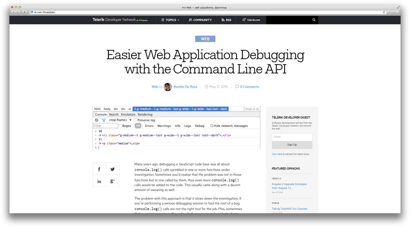Screen dimensions: 410x227
Task: Enter full screen using the top-right arrows icon
Action: pos(398,7)
